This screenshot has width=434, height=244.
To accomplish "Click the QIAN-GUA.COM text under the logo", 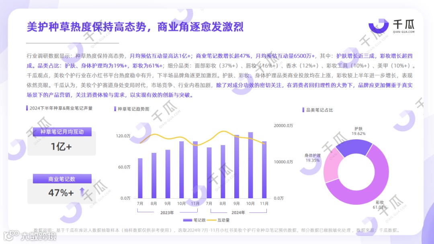I will coord(404,32).
